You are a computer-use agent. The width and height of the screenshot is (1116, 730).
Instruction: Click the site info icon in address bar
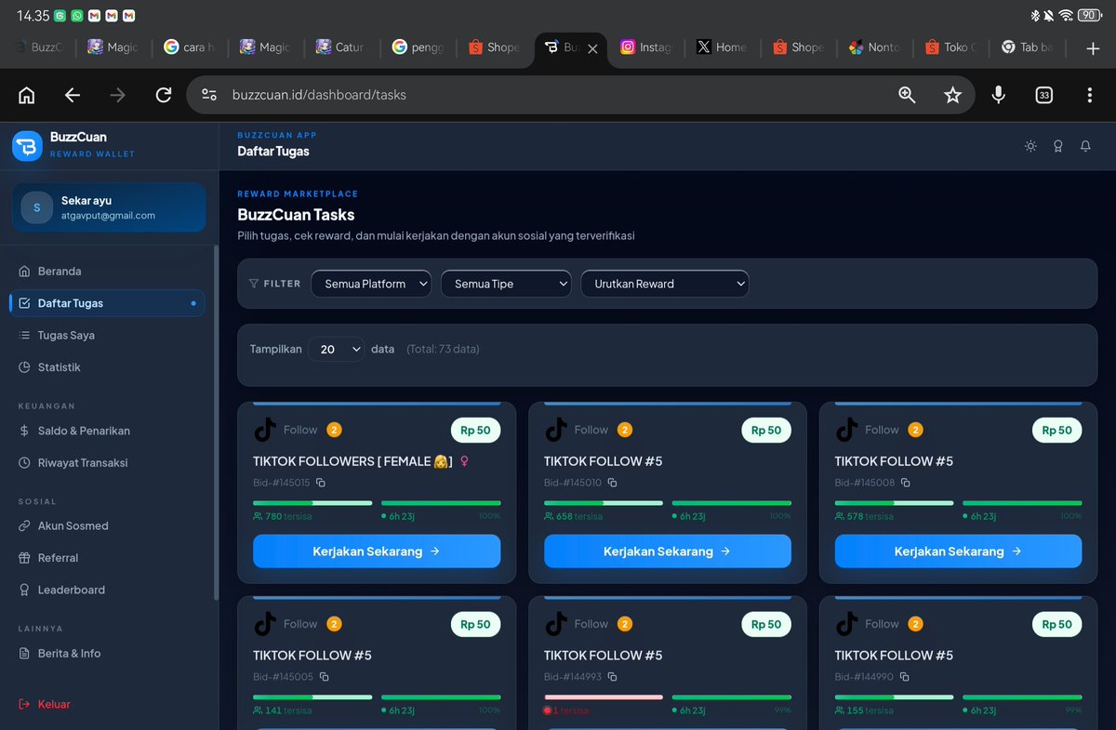click(209, 95)
